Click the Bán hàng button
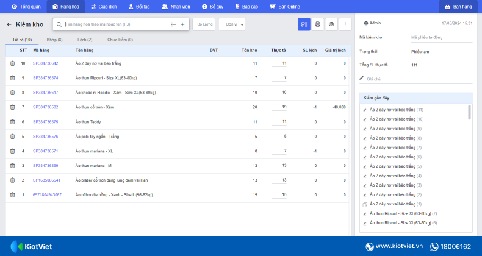This screenshot has height=256, width=482. click(x=458, y=7)
